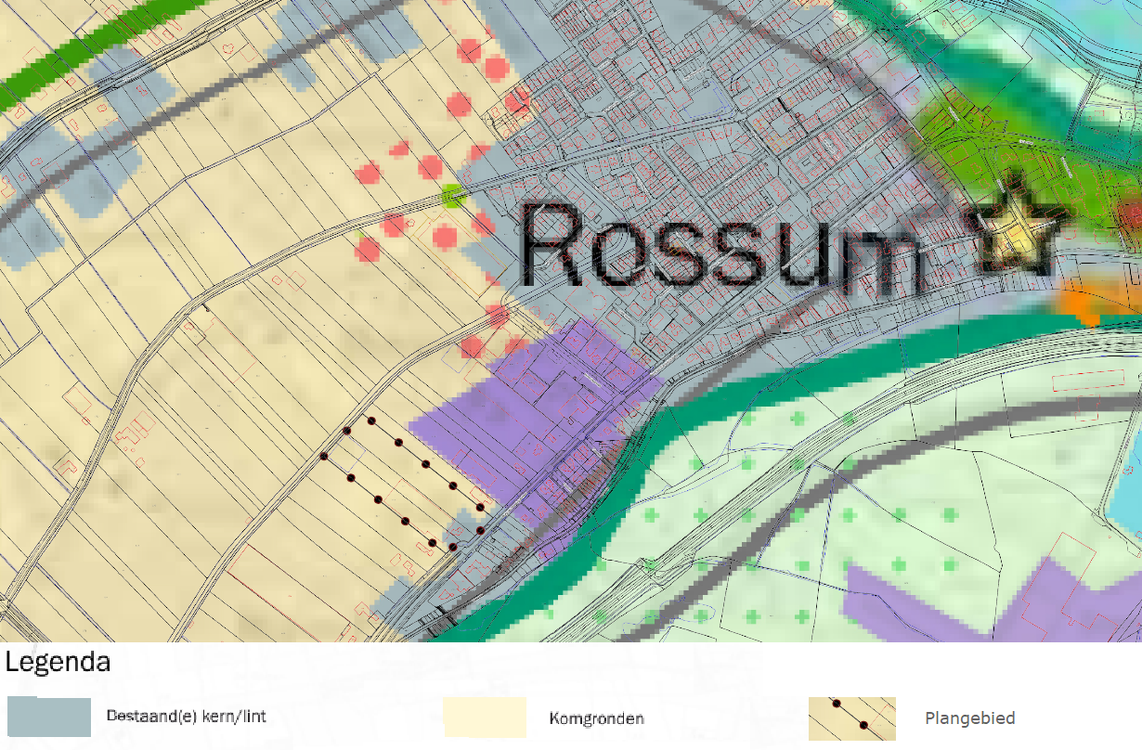Select the grey Bestaand(e) kern/lint swatch
Image resolution: width=1142 pixels, height=750 pixels.
(x=48, y=718)
